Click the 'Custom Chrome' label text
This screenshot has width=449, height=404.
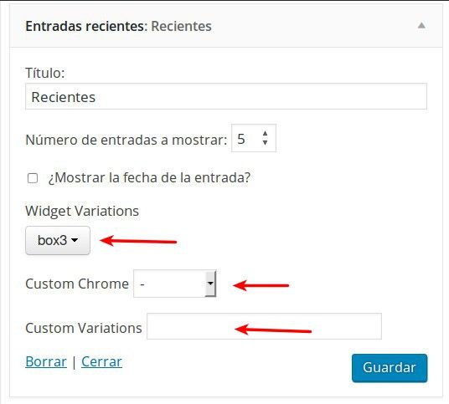tap(77, 284)
